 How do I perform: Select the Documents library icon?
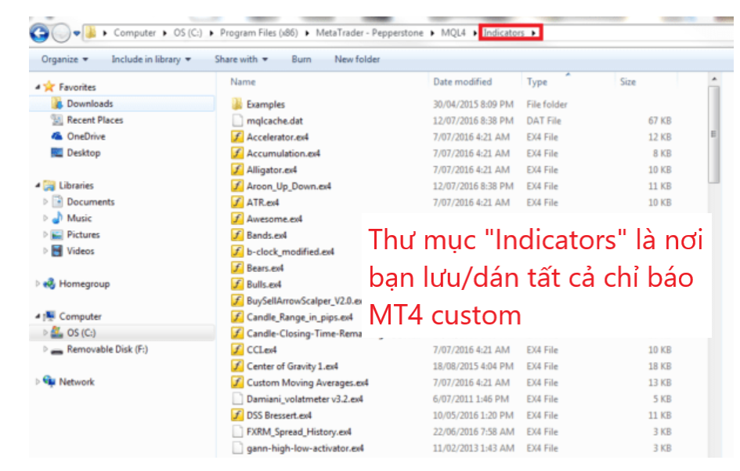click(x=58, y=201)
